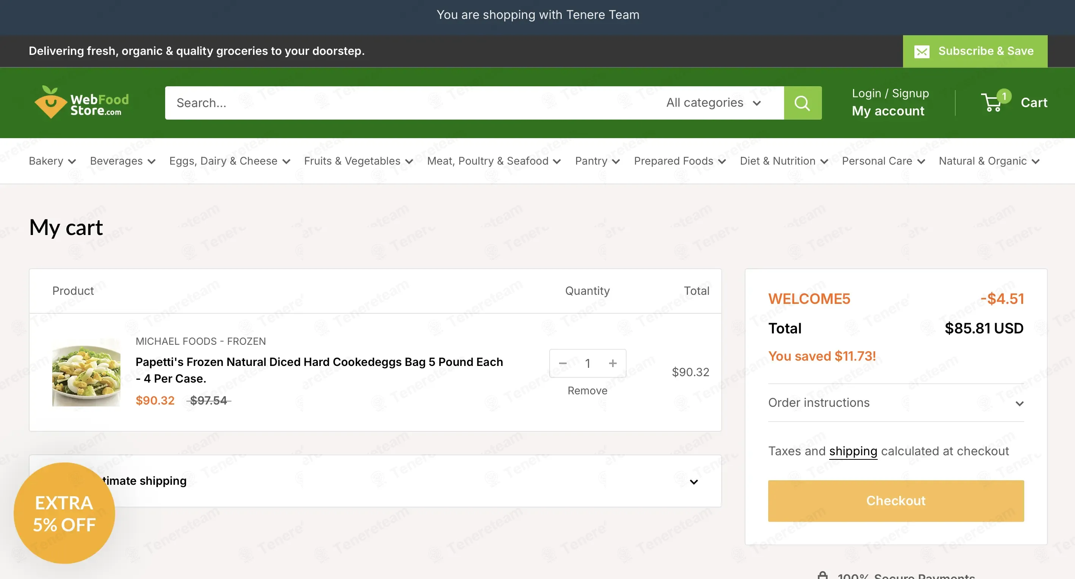Expand the Order instructions section
1075x579 pixels.
point(896,403)
